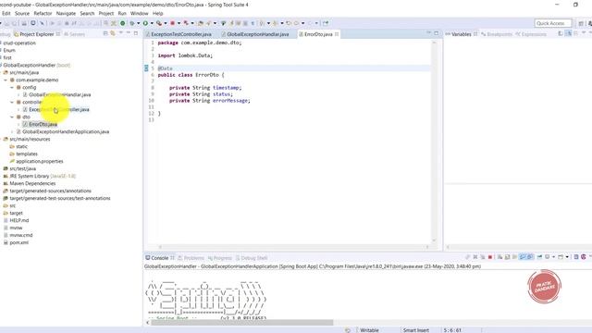Image resolution: width=592 pixels, height=333 pixels.
Task: Toggle Scroll Lock in console toolbar
Action: pos(507,257)
